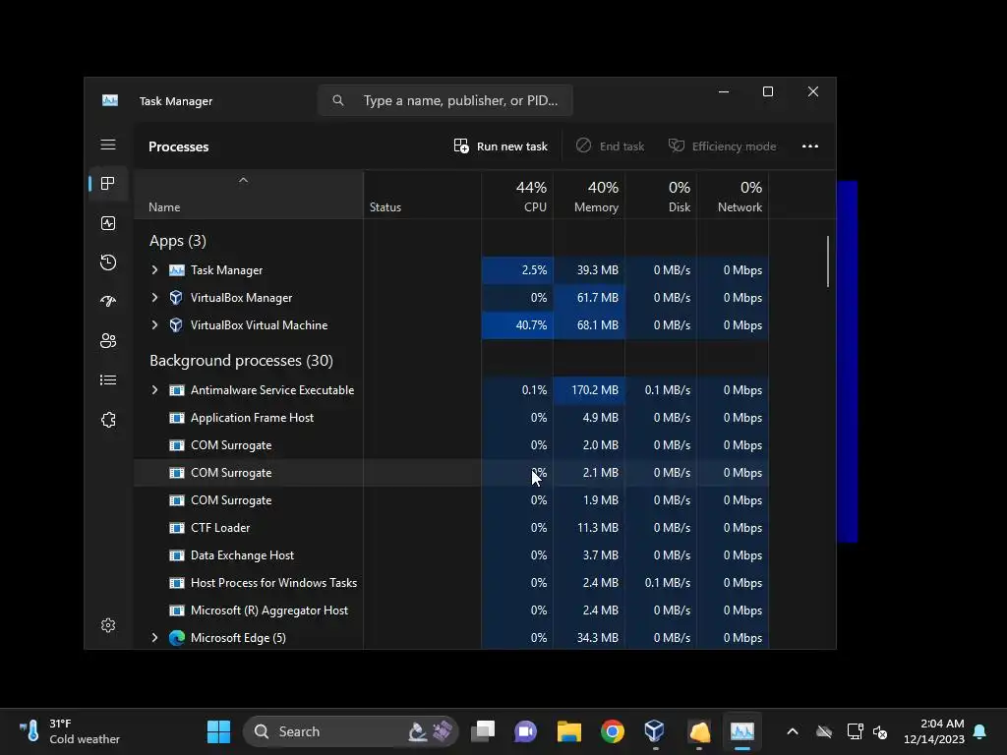
Task: Click the Task Manager app icon in title bar
Action: point(110,101)
